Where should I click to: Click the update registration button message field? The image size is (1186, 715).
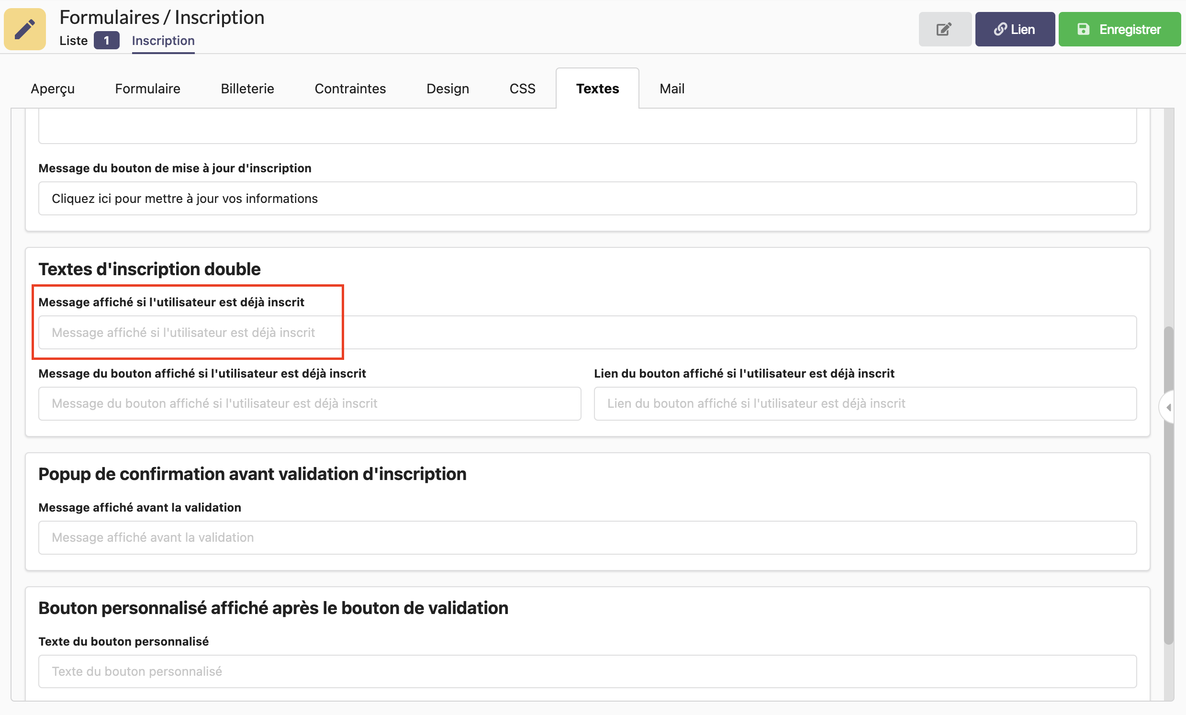pos(587,199)
